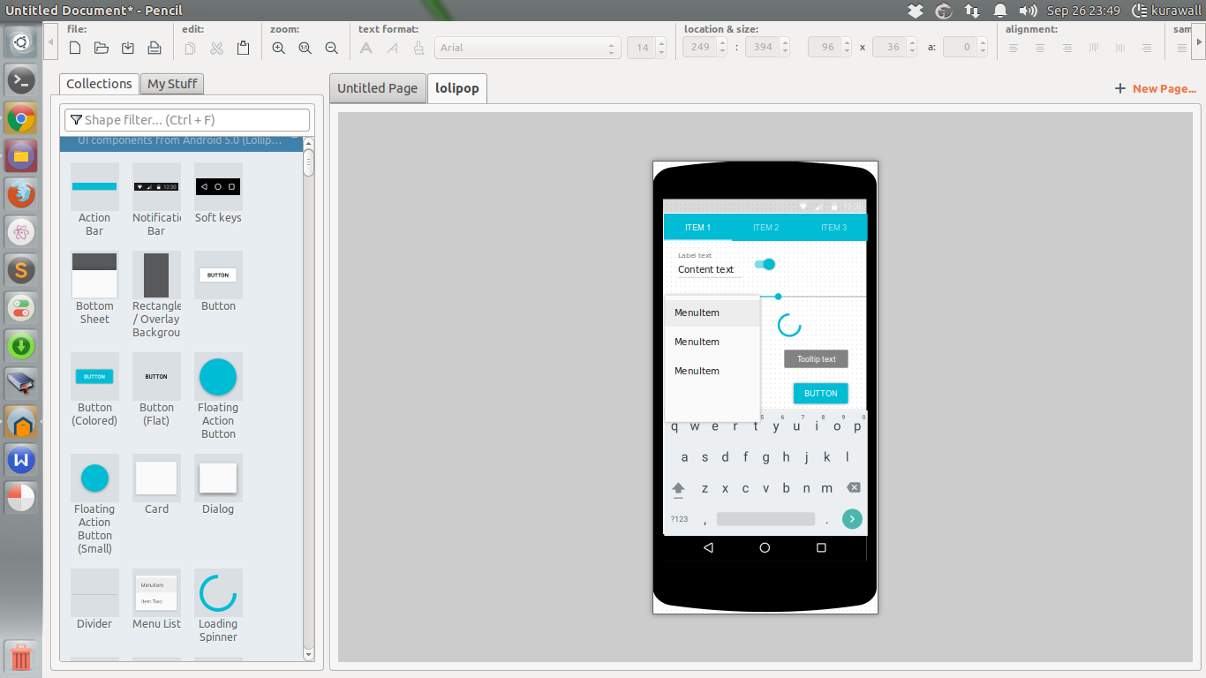The image size is (1206, 678).
Task: Toggle the switch beside Content text
Action: tap(765, 264)
